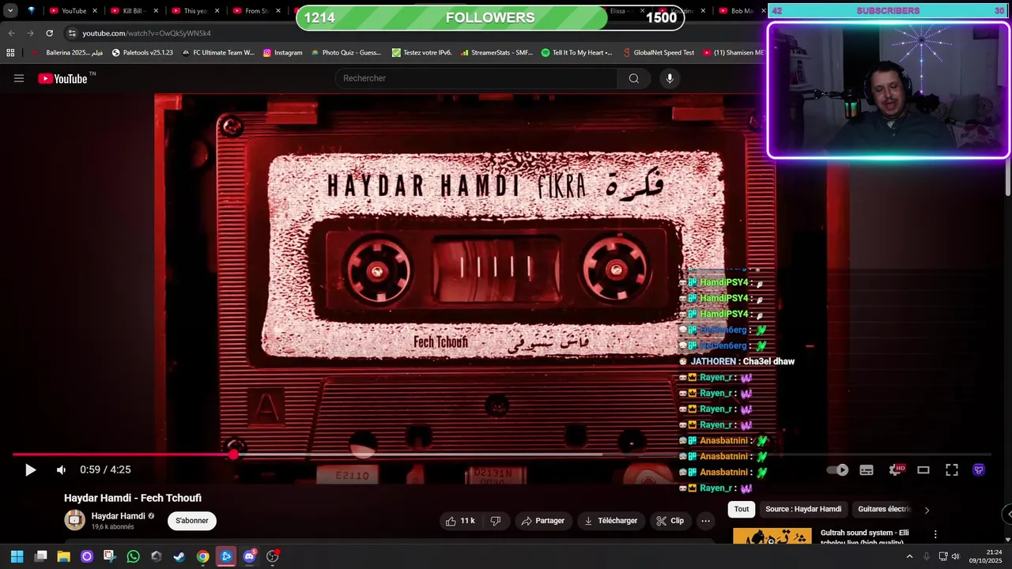This screenshot has width=1012, height=569.
Task: Dislike the video with thumbs down
Action: tap(496, 521)
